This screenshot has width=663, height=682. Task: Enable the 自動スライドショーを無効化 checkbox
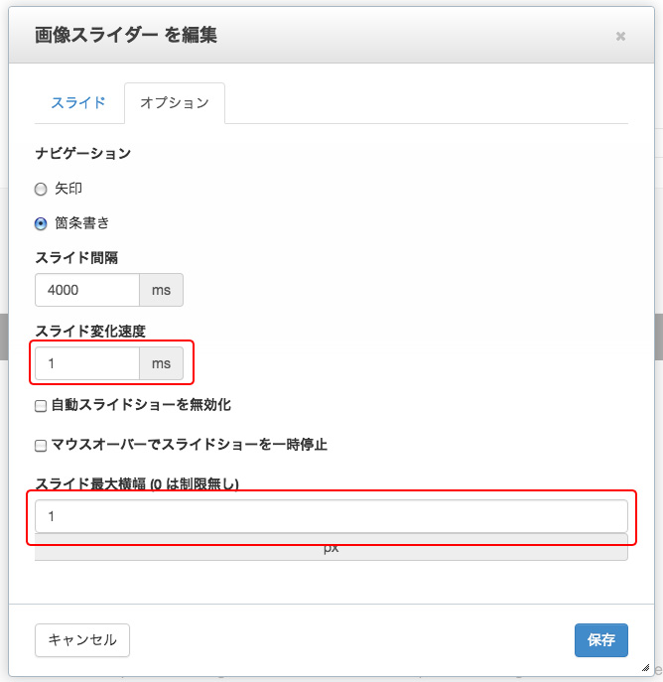point(41,406)
